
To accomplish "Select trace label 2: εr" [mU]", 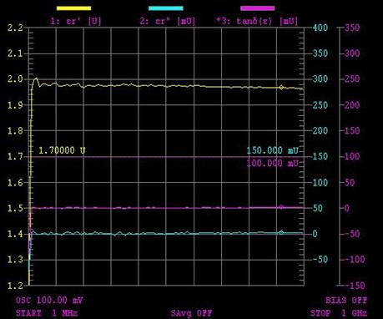I will 168,21.
